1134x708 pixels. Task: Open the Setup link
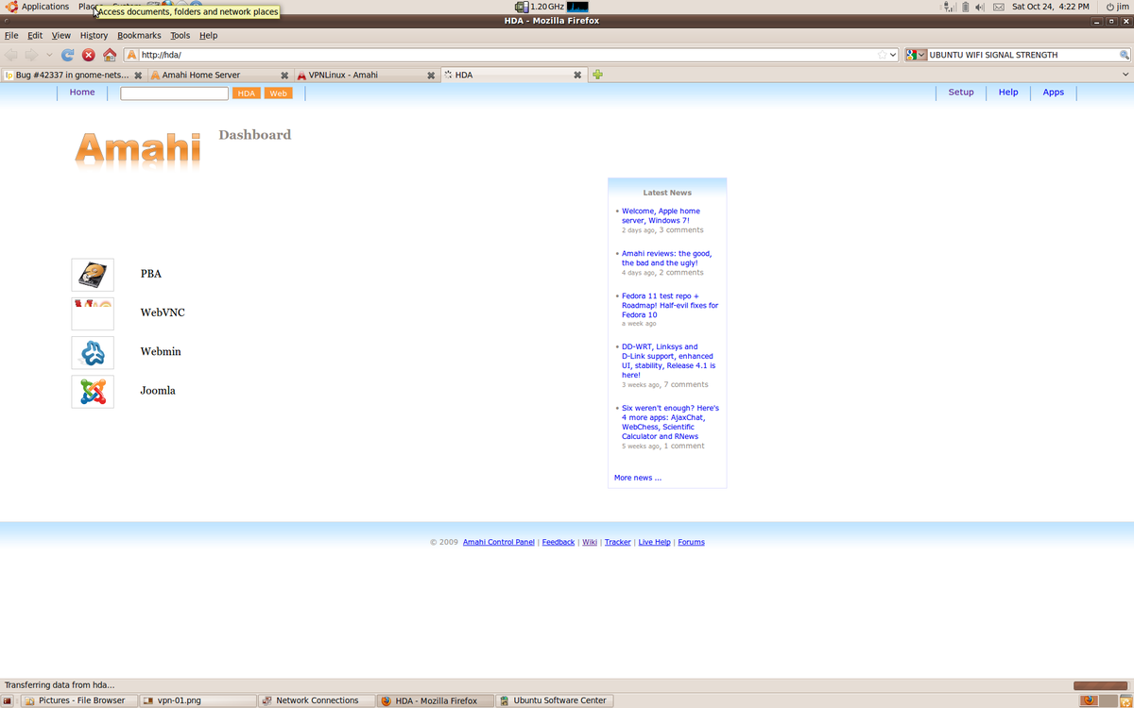tap(961, 92)
